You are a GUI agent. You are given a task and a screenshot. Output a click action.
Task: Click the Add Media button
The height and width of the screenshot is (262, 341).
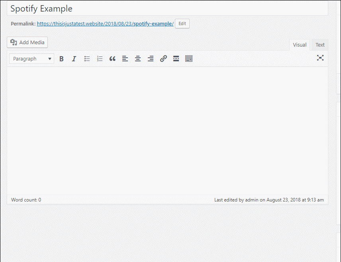[x=27, y=42]
